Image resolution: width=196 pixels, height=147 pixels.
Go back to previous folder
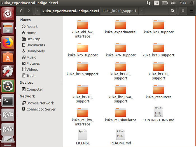coord(21,11)
